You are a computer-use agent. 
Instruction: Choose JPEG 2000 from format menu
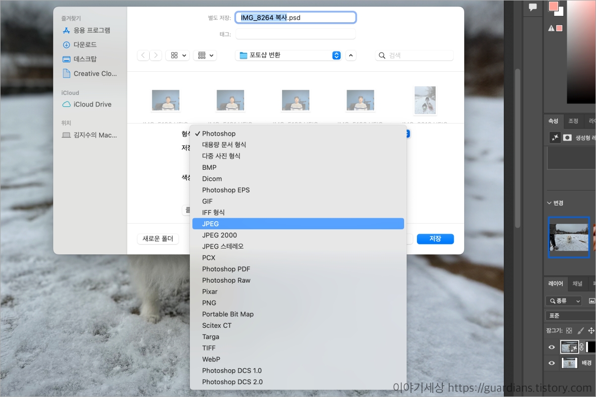pos(298,235)
